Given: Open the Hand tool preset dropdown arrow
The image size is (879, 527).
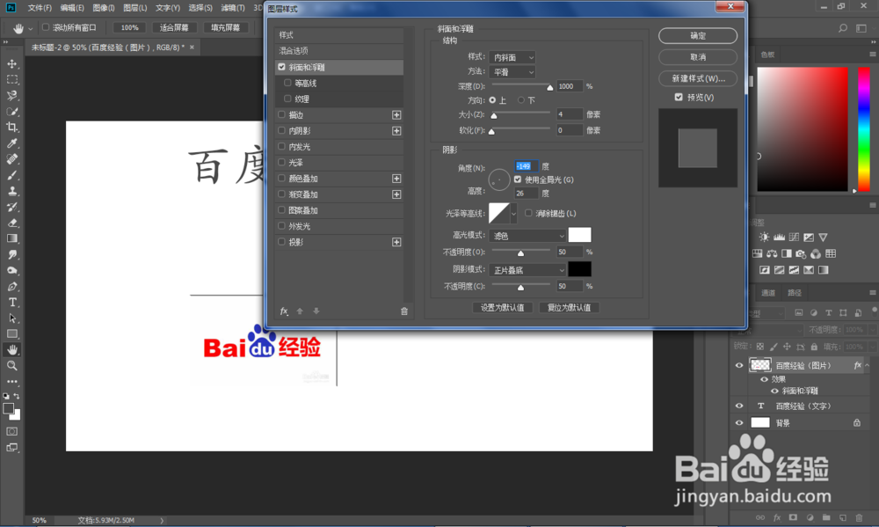Looking at the screenshot, I should tap(30, 28).
